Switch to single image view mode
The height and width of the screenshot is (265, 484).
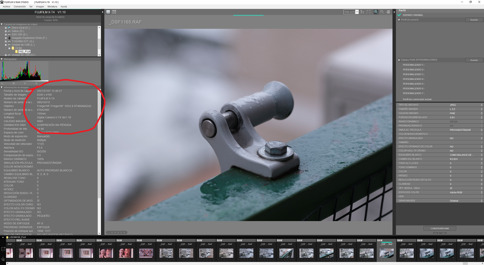[108, 12]
